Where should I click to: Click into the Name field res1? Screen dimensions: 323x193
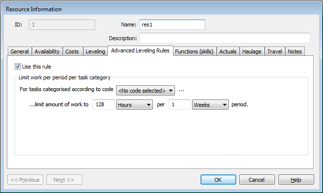172,24
